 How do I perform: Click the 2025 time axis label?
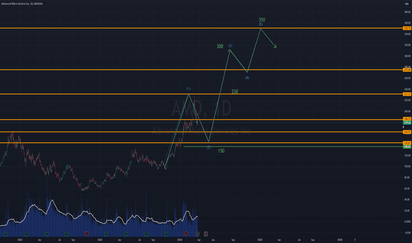(260, 240)
